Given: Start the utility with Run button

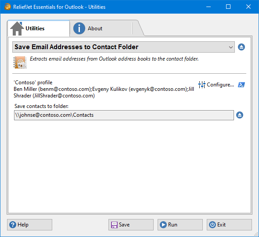Looking at the screenshot, I should [180, 225].
